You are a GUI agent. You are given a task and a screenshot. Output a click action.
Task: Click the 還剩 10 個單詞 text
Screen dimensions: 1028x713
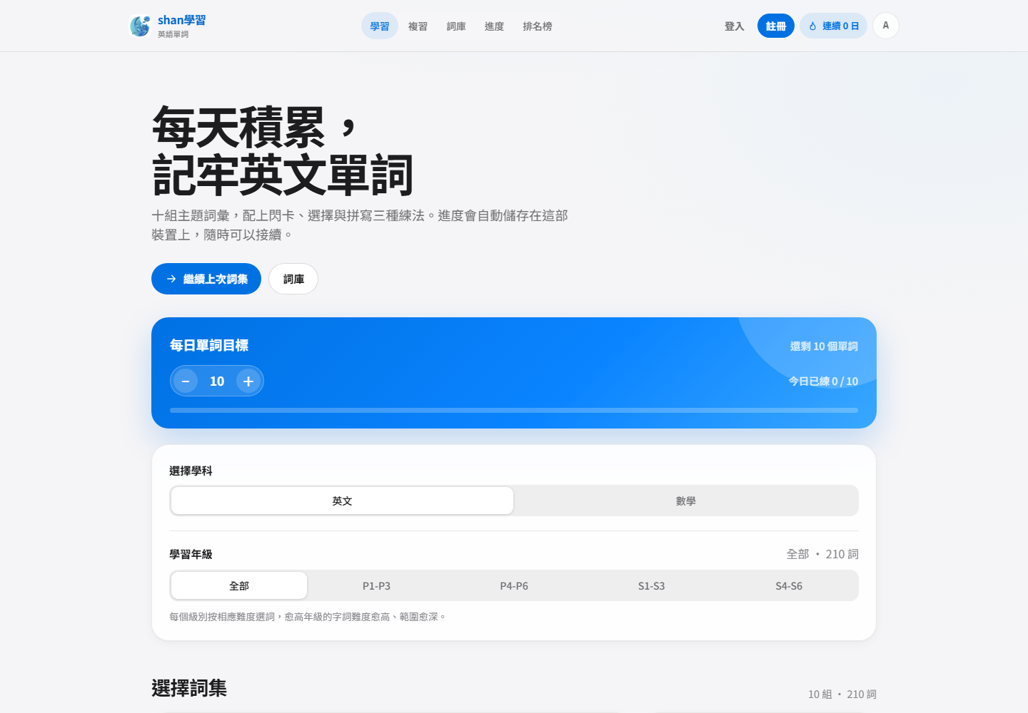(x=824, y=347)
